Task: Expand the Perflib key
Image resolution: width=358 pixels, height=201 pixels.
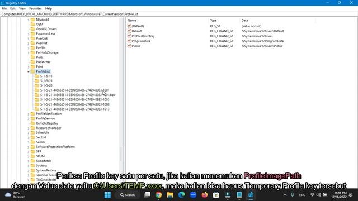Action: (29, 48)
